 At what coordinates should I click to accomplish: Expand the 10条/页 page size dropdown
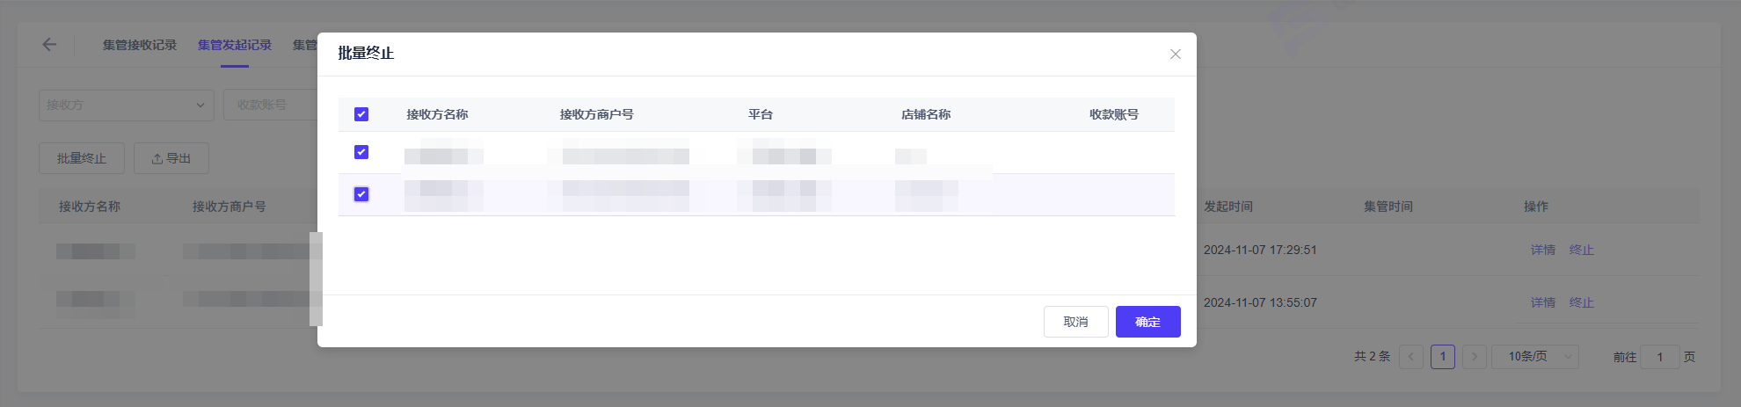click(1535, 357)
